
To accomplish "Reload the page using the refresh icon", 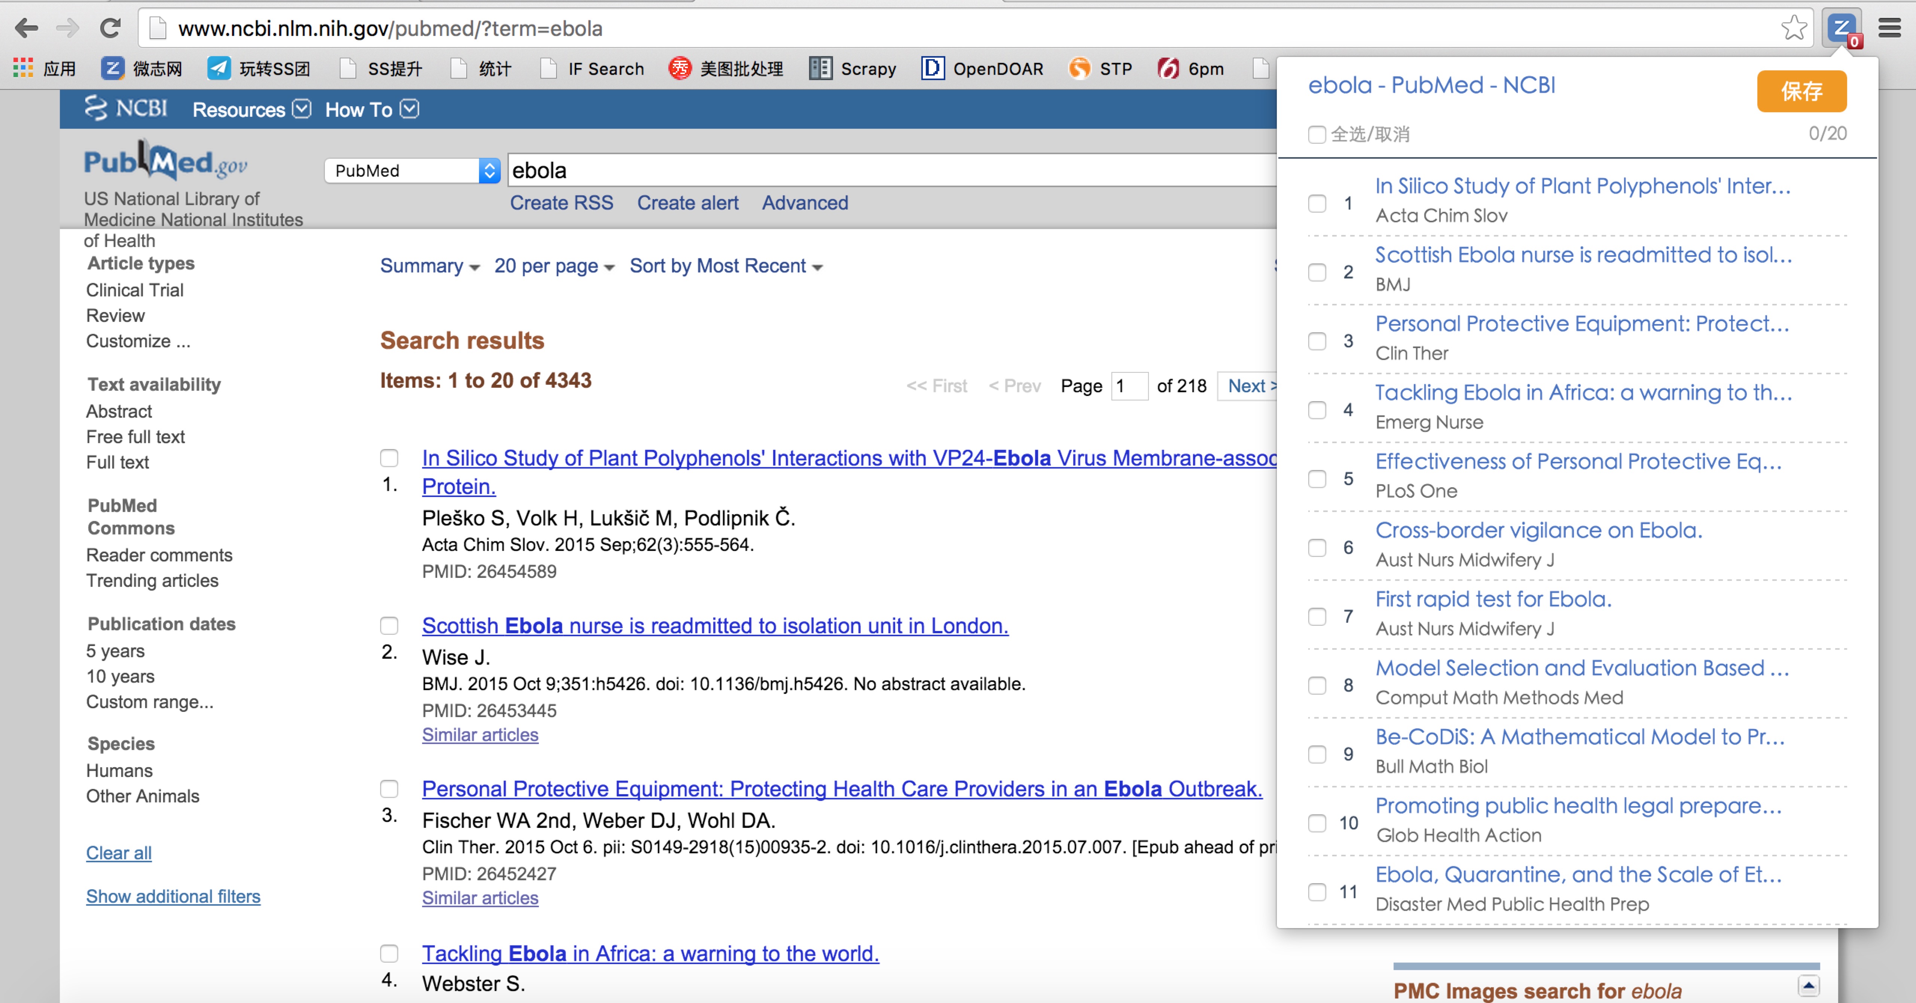I will [x=110, y=28].
